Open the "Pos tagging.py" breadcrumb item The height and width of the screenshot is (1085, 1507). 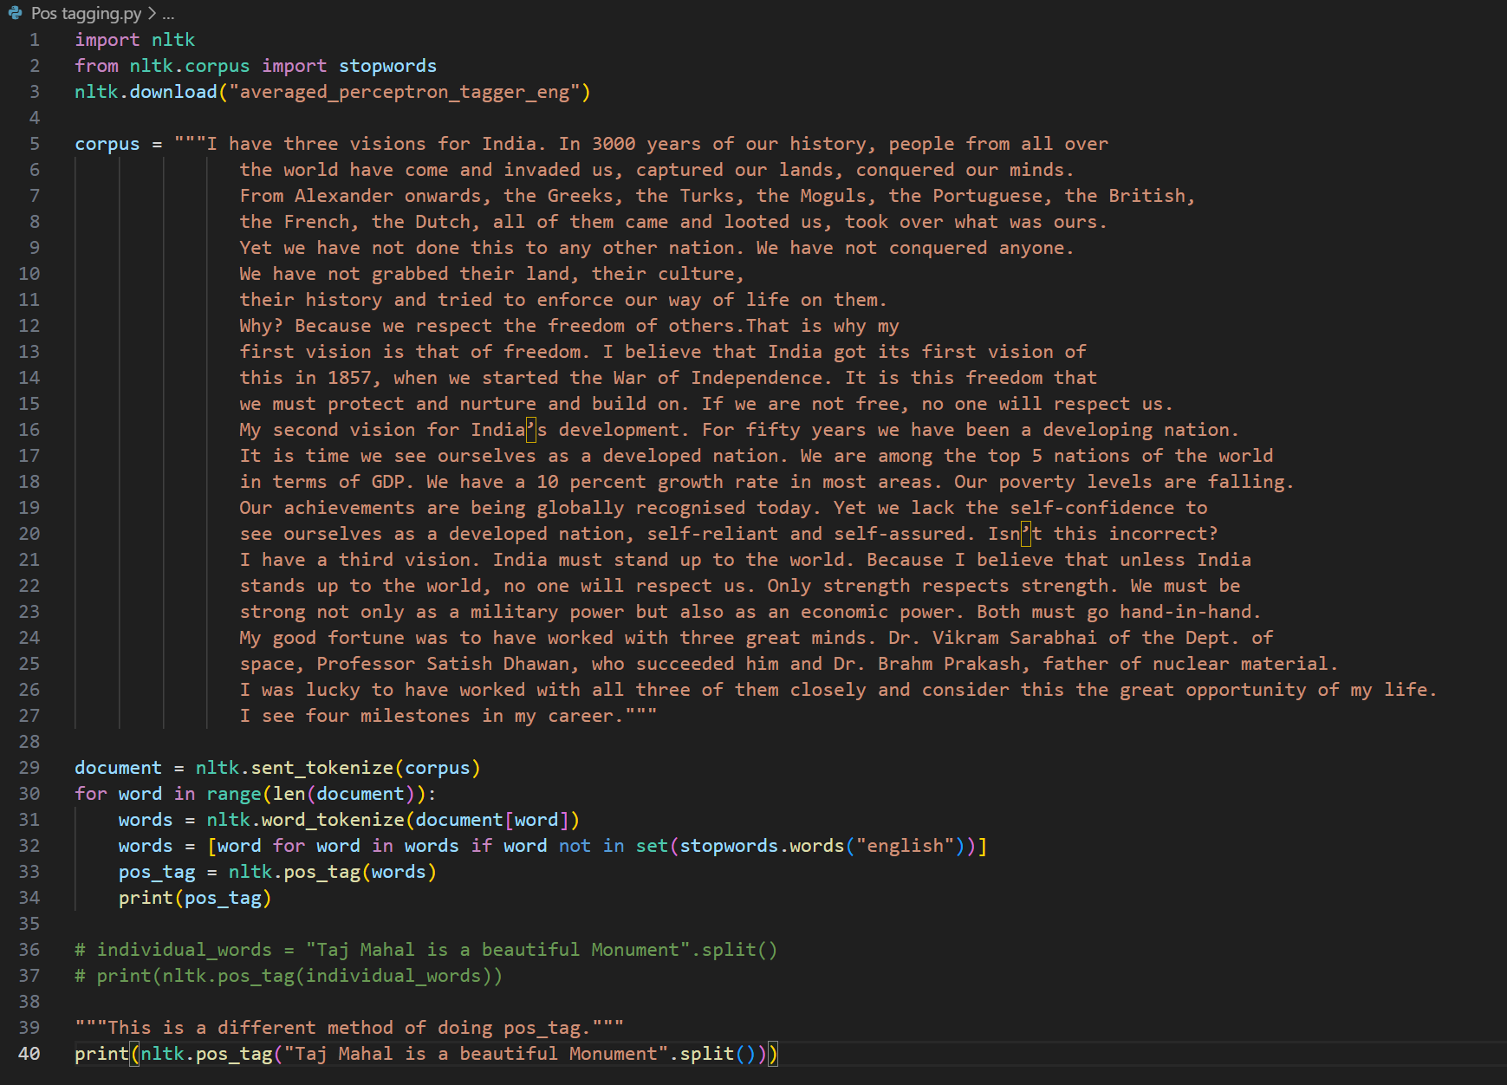coord(86,13)
